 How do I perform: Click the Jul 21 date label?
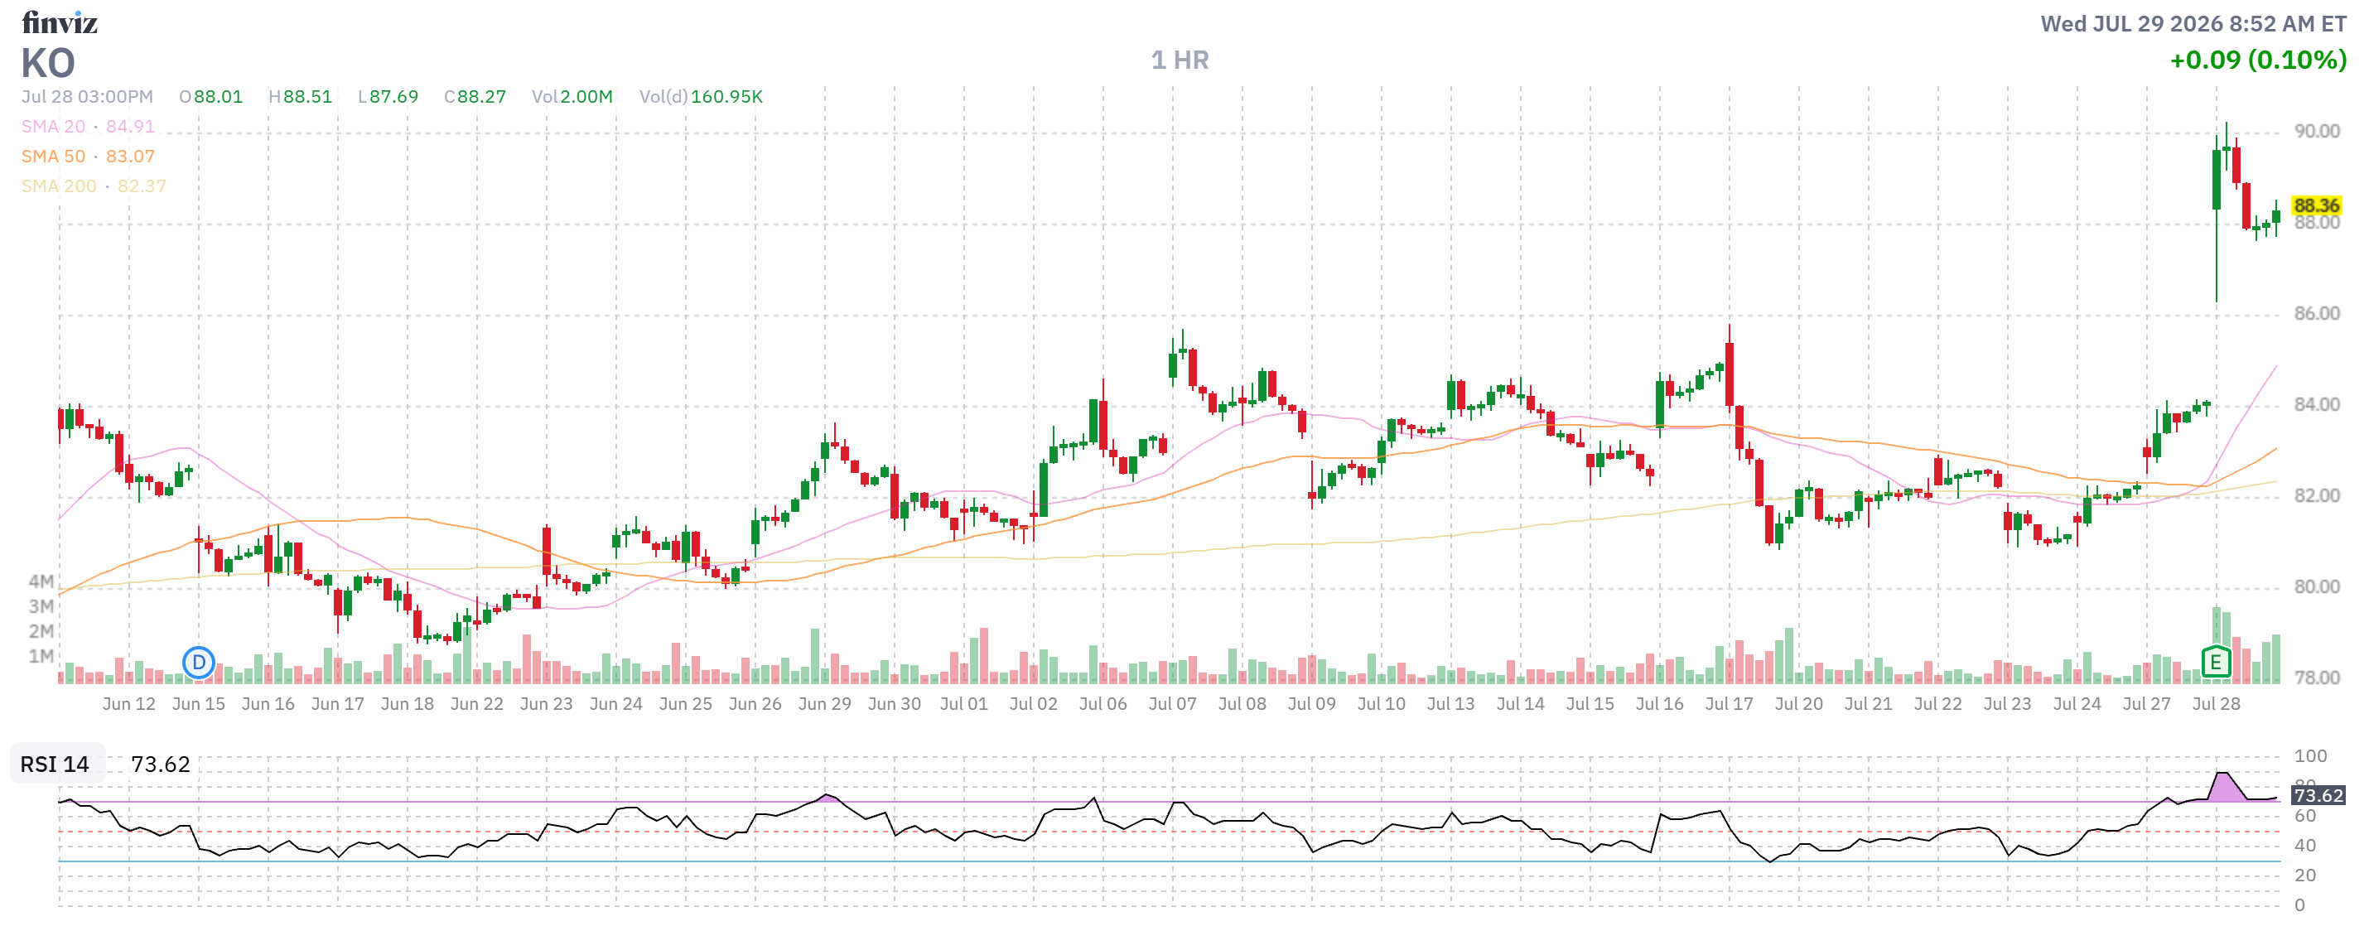click(x=1868, y=704)
